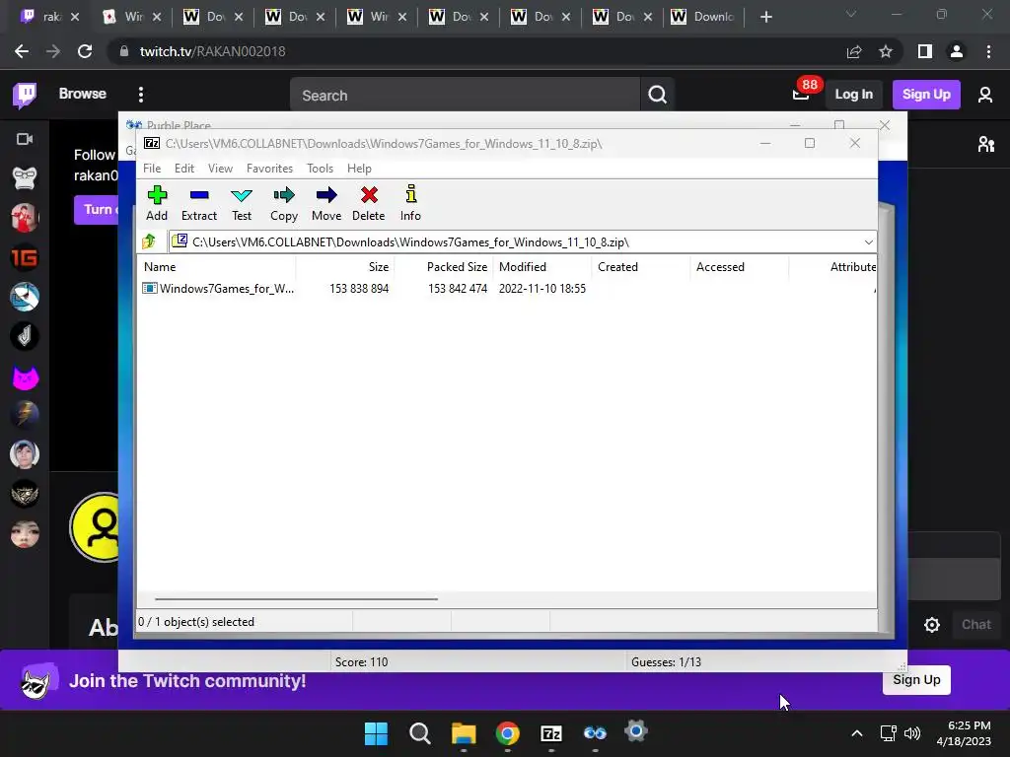Open the Info tool in 7-Zip

pos(410,204)
